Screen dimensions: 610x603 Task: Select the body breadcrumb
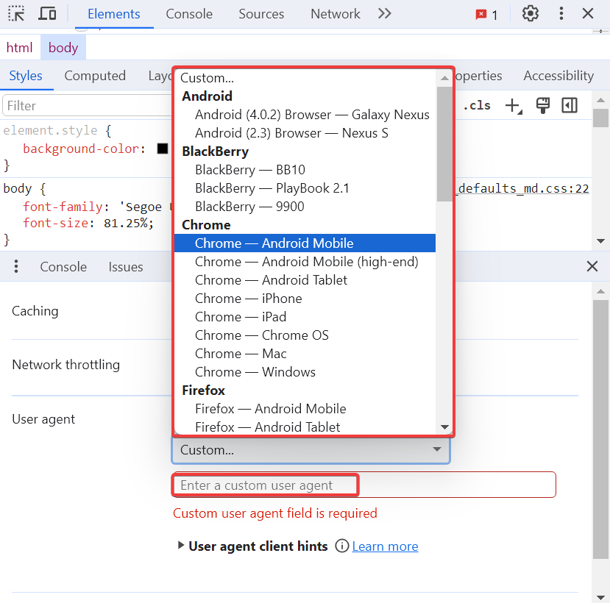click(x=63, y=48)
